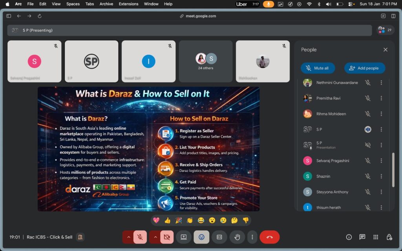Click the 24 others participant tile
The height and width of the screenshot is (251, 402).
pos(206,61)
